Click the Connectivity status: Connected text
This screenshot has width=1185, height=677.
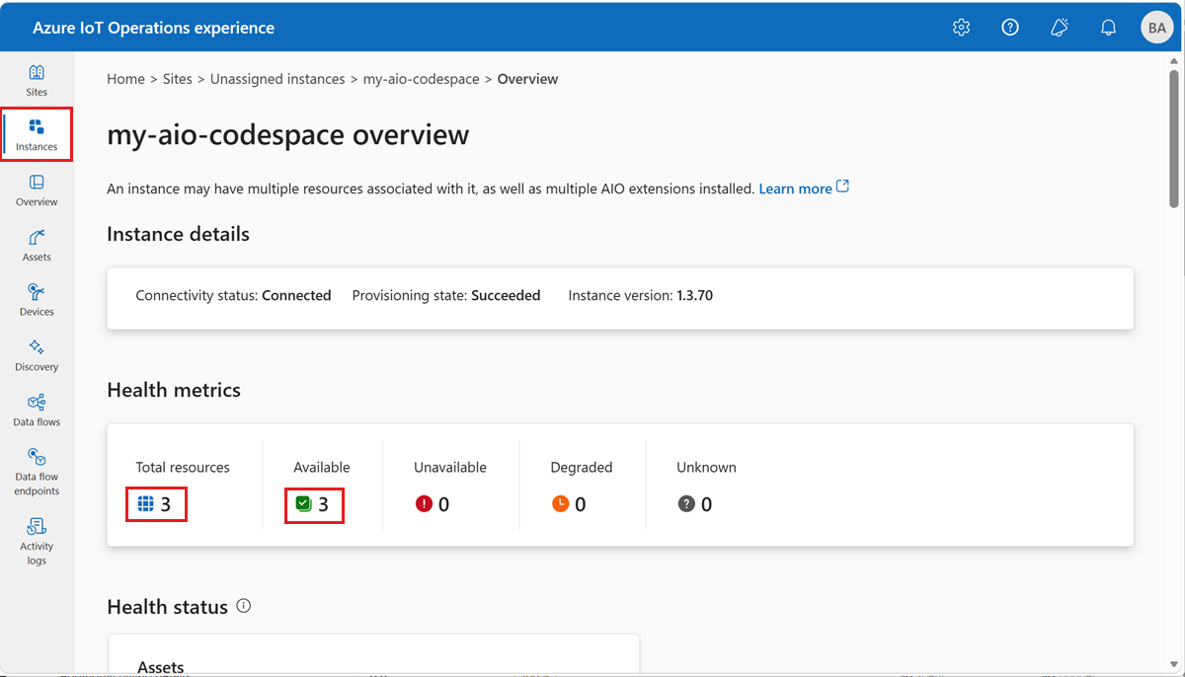[x=233, y=295]
